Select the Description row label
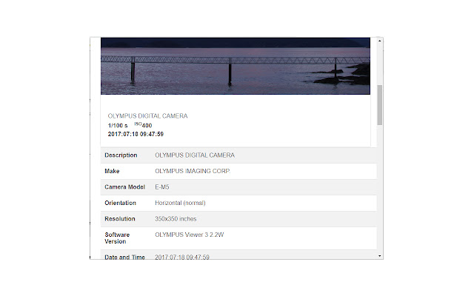 [121, 155]
